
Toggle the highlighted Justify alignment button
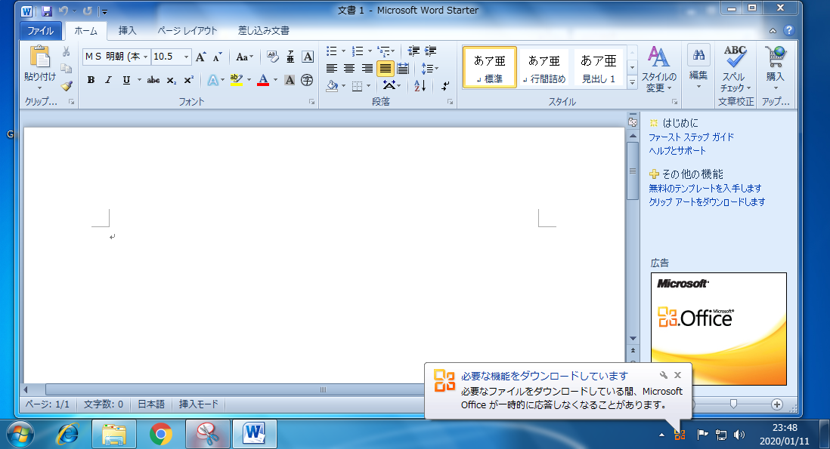coord(385,68)
